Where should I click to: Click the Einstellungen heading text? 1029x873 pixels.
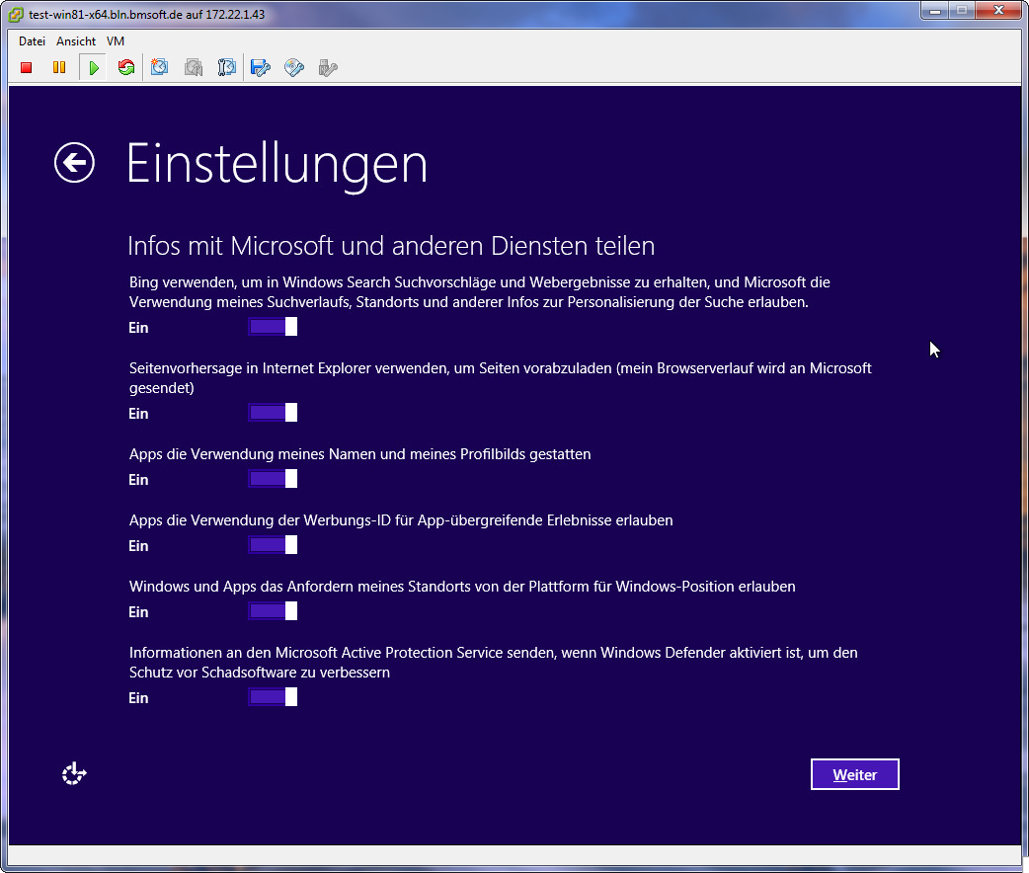(x=277, y=164)
